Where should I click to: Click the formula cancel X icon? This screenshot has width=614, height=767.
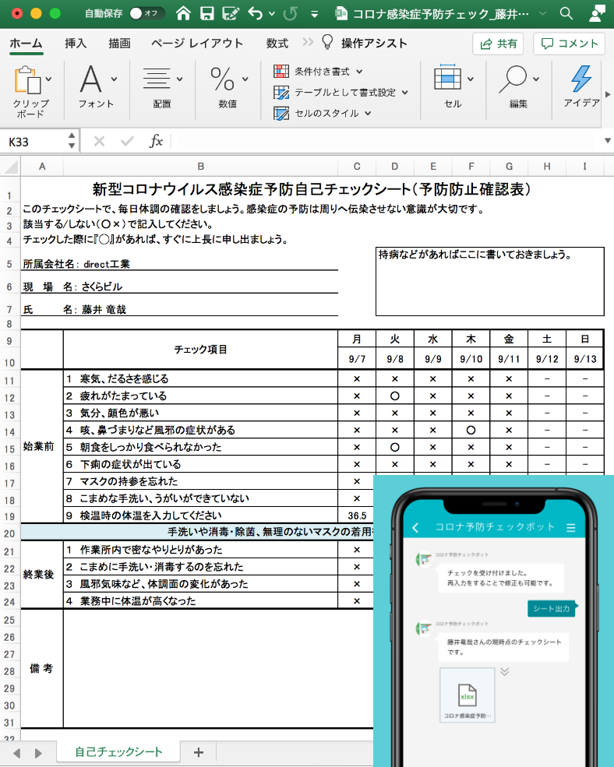point(100,142)
